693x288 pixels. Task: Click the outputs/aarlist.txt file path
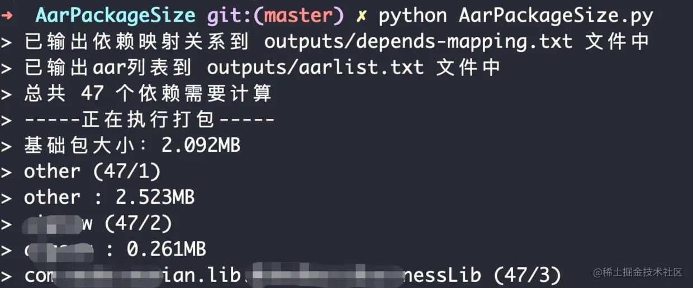pyautogui.click(x=315, y=68)
